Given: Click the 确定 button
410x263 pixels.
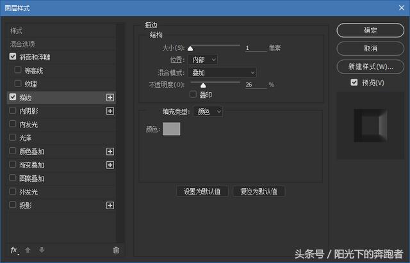Looking at the screenshot, I should click(370, 30).
